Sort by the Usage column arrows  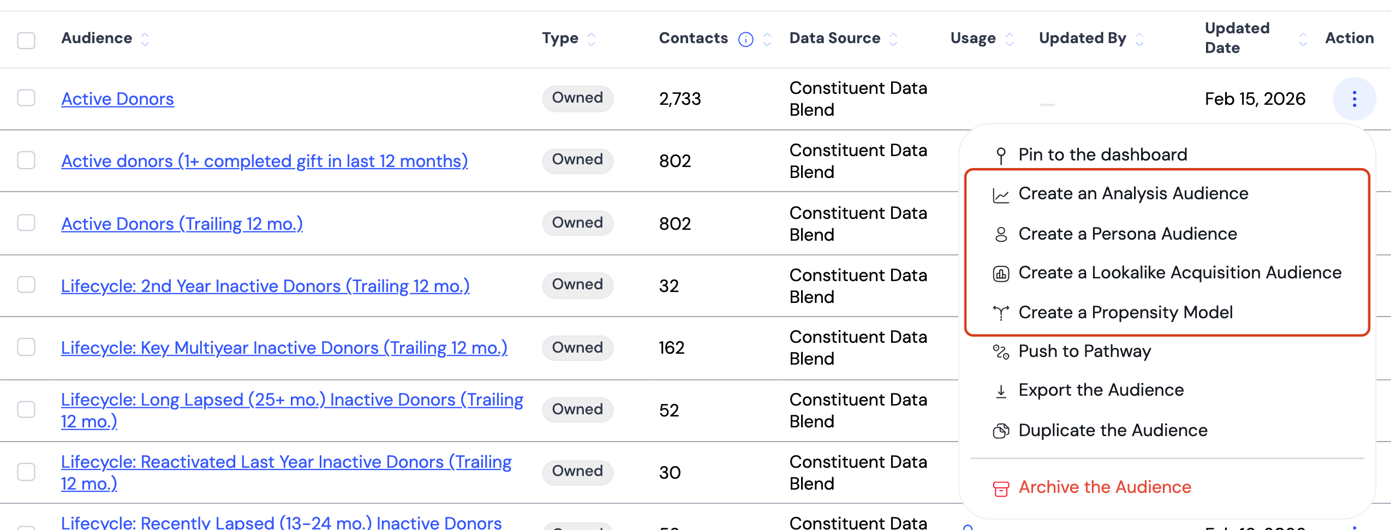[1010, 39]
